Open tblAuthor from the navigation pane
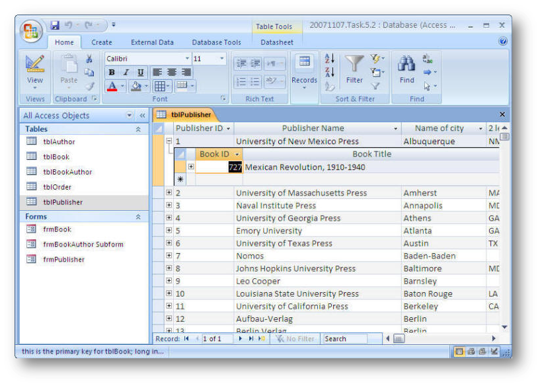 59,141
